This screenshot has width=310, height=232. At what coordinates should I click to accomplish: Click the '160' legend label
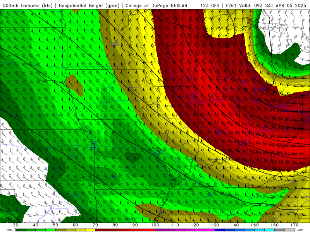pos(275,225)
